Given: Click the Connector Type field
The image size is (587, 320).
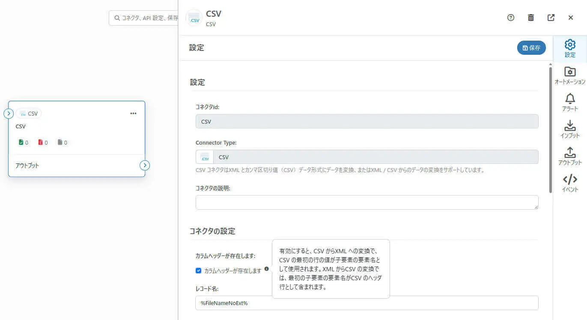Looking at the screenshot, I should point(367,157).
